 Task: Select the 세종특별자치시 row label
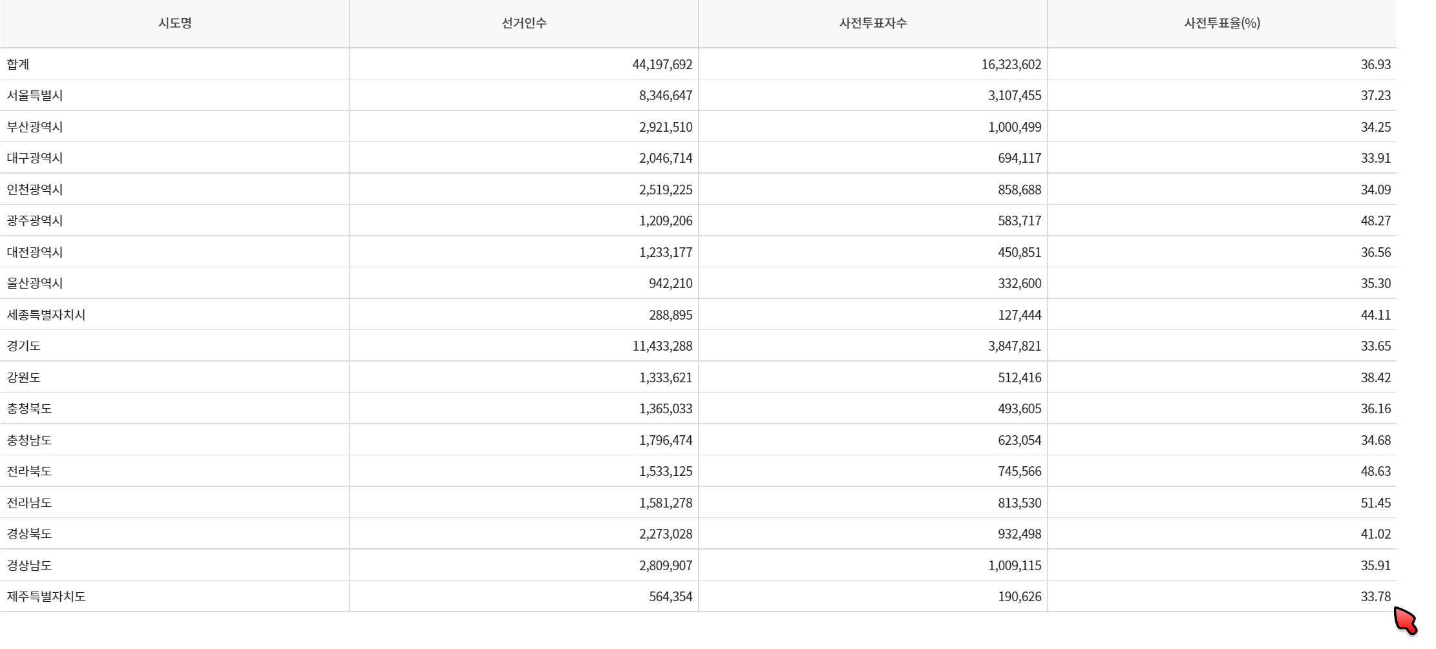point(46,314)
